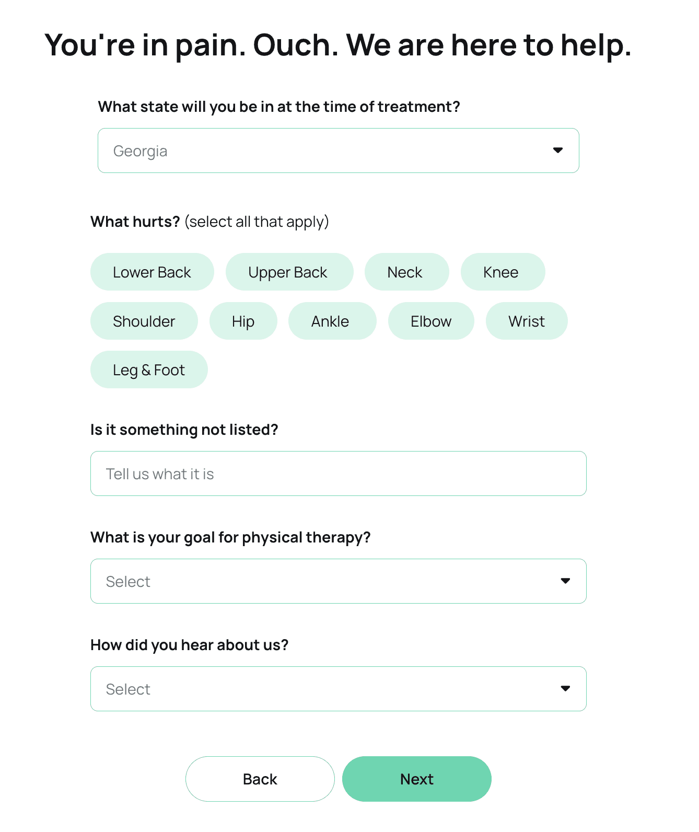Focus the Tell us what it is field
The image size is (699, 832).
tap(339, 473)
